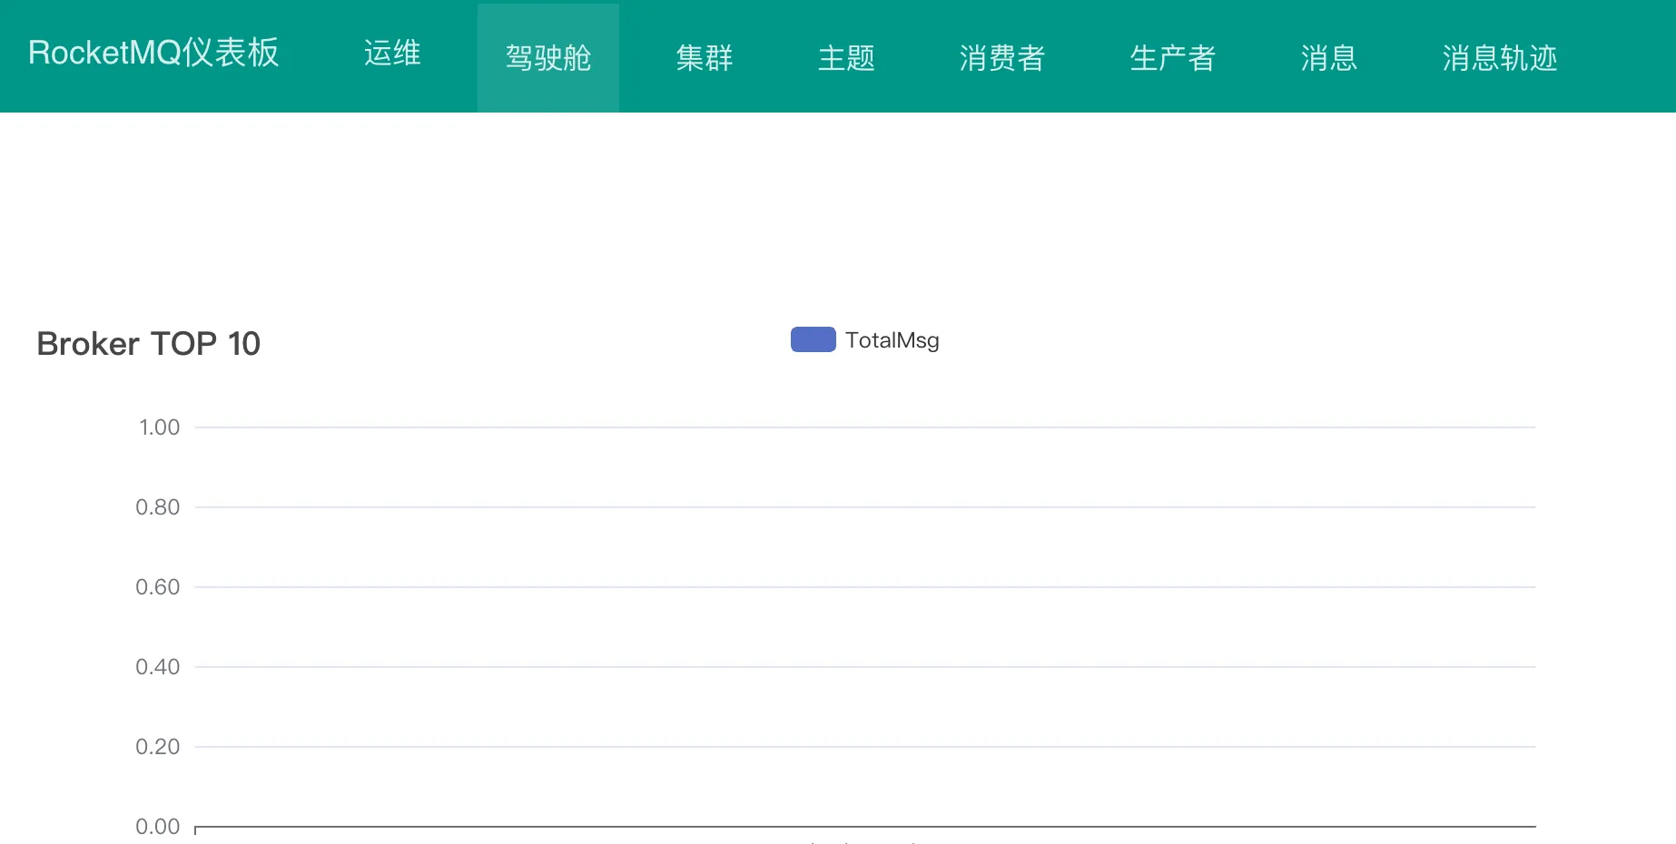Click the highlighted 驾驶舱 navigation item
The height and width of the screenshot is (844, 1676).
(547, 55)
